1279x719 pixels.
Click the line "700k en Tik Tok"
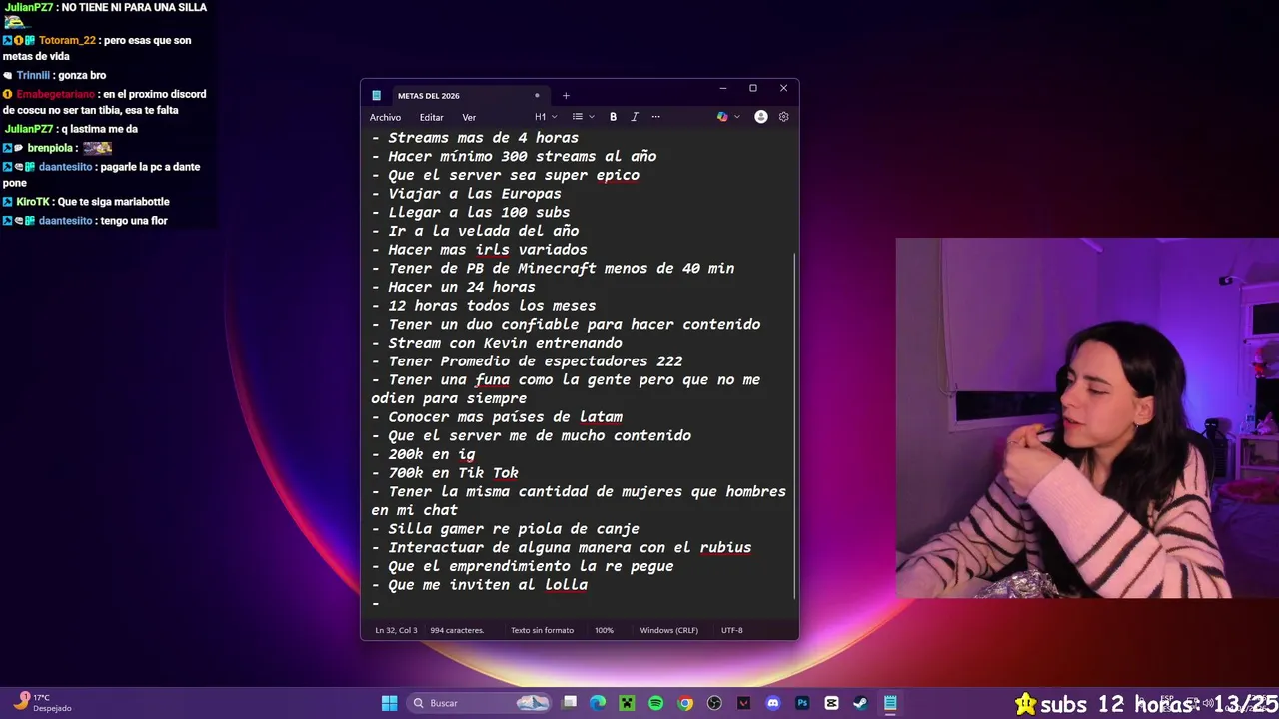tap(444, 473)
